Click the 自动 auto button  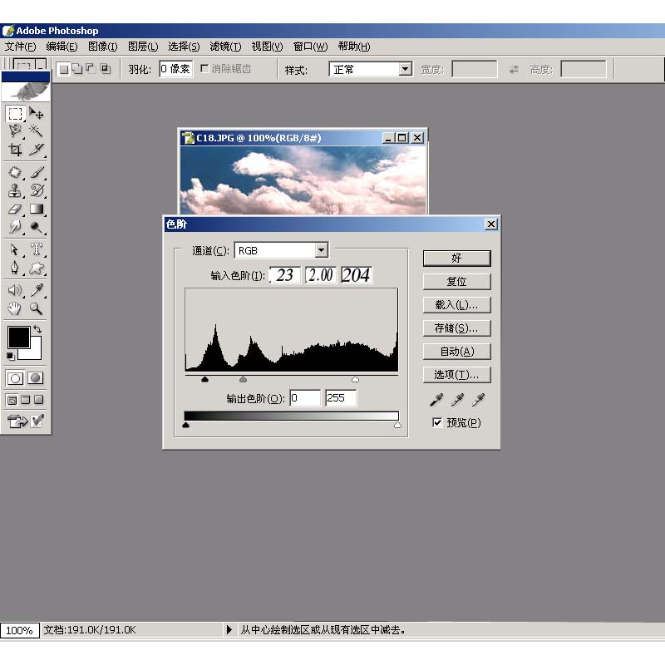click(456, 352)
